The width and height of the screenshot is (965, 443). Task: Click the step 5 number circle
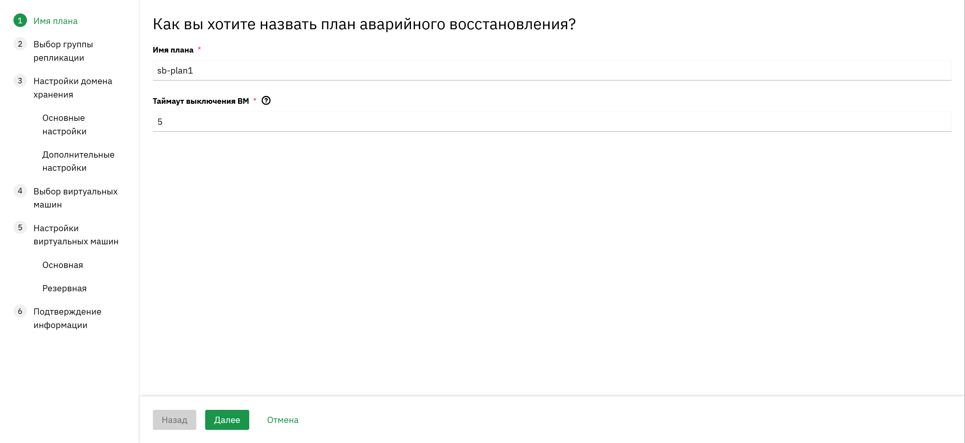click(x=20, y=228)
